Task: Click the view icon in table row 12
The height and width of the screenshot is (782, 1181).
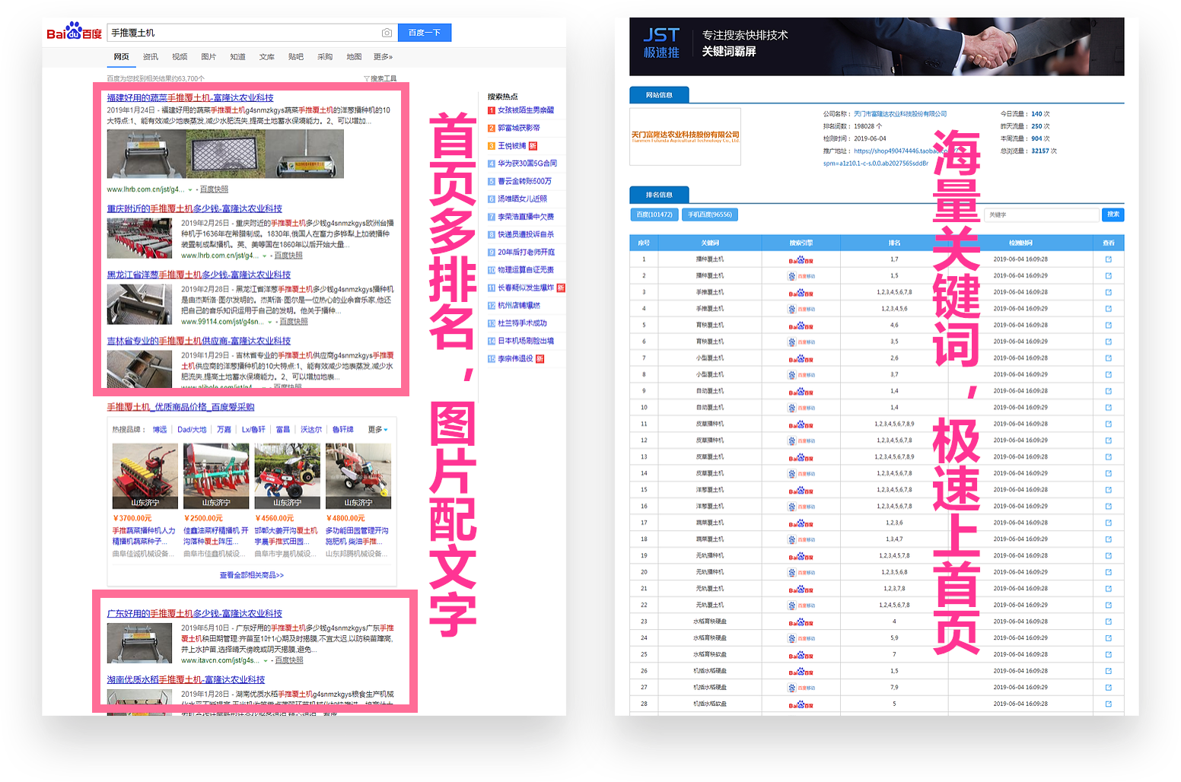Action: [x=1108, y=440]
